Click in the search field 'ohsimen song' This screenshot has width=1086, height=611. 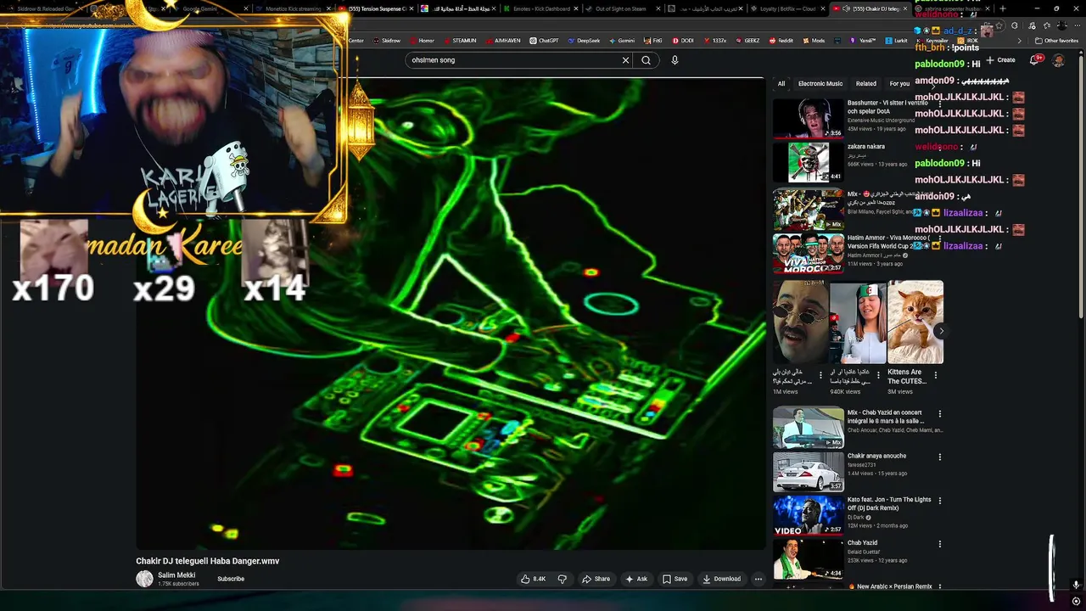click(x=513, y=60)
